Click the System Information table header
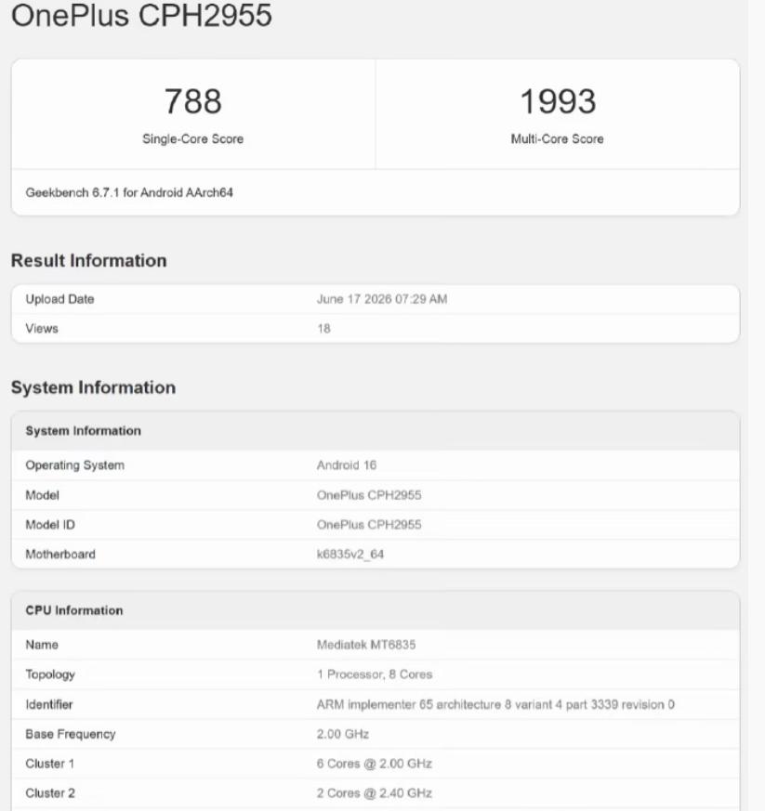Screen dimensions: 765x811 (84, 431)
